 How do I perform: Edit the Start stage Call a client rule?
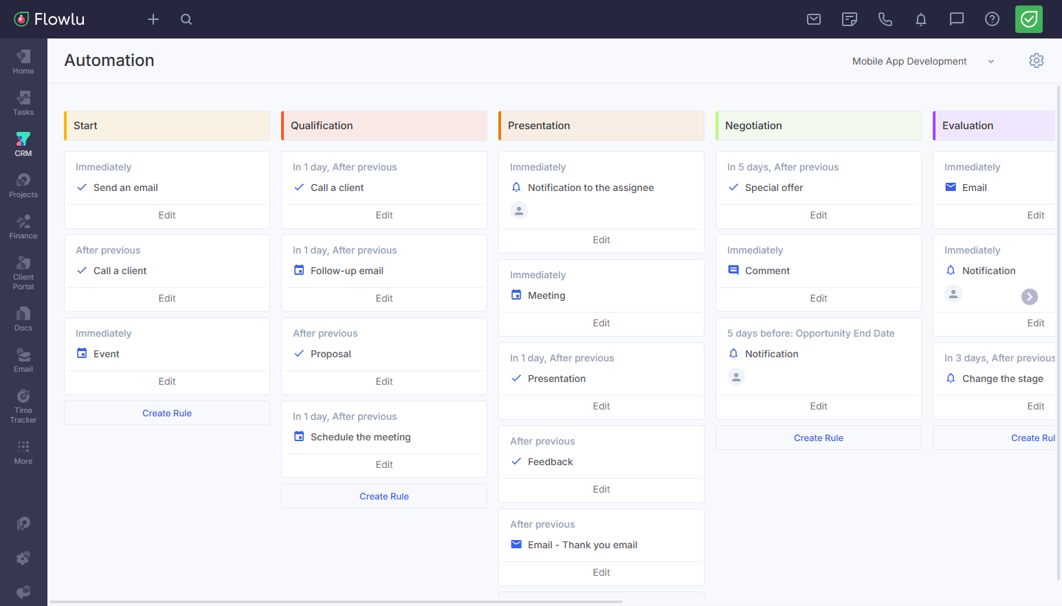[x=167, y=298]
